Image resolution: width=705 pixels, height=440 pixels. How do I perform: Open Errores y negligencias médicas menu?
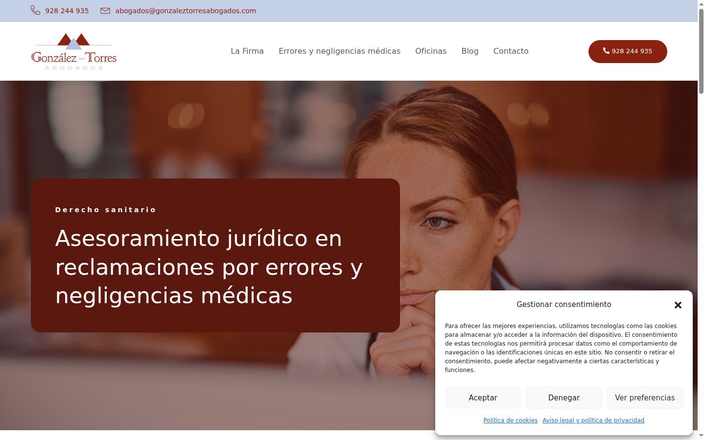click(x=339, y=51)
